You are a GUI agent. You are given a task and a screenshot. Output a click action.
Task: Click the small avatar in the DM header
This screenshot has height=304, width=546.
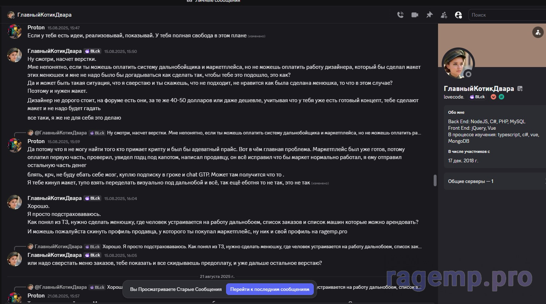[x=11, y=15]
